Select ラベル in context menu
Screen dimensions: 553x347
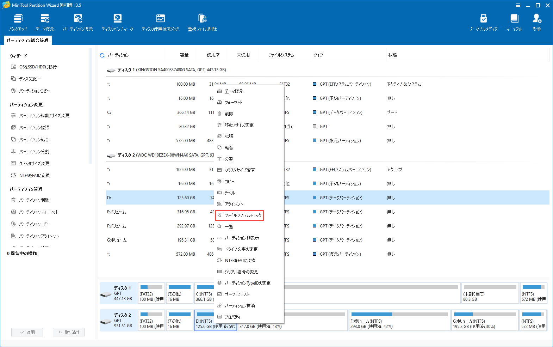pos(249,193)
